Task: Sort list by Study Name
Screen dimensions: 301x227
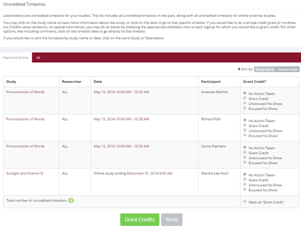Action: 264,69
